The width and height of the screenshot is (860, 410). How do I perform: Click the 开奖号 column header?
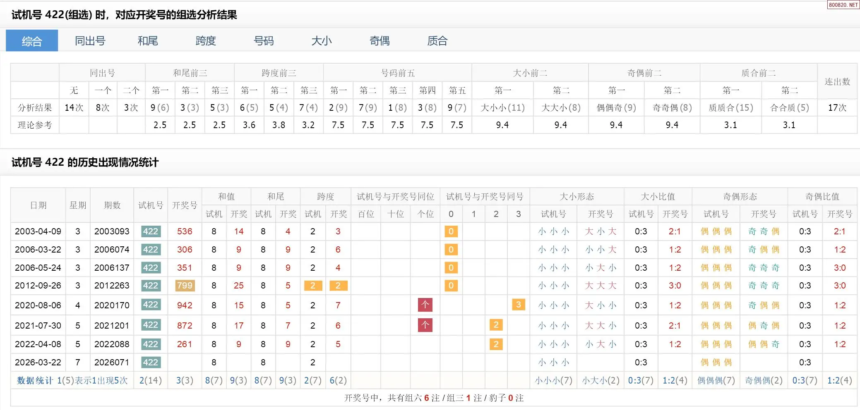(185, 205)
